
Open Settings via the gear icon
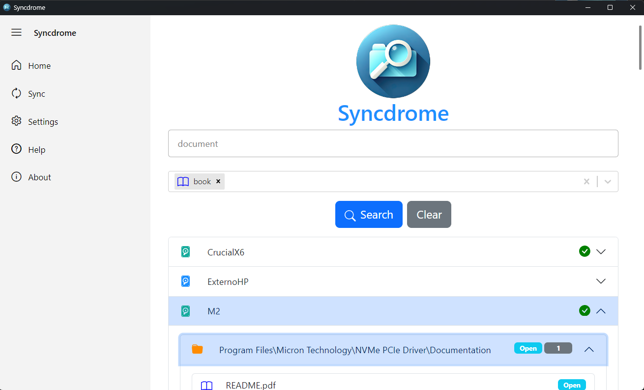[16, 121]
